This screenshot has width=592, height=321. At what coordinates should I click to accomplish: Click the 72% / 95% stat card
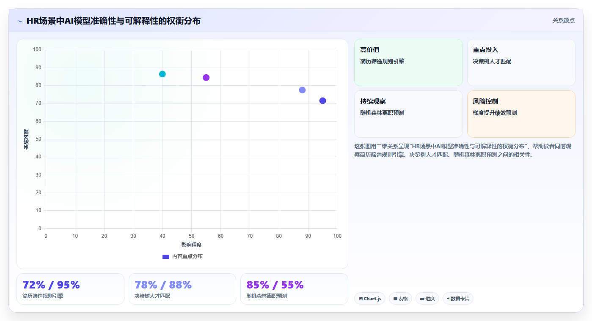[70, 289]
